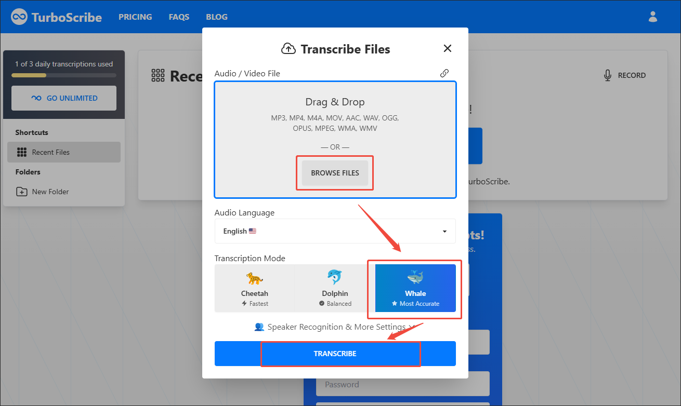The image size is (681, 406).
Task: Click the link icon to import from URL
Action: (444, 73)
